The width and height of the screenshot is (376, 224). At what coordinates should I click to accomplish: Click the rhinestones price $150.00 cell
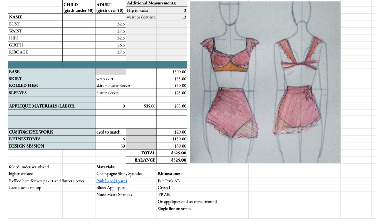[x=172, y=139]
